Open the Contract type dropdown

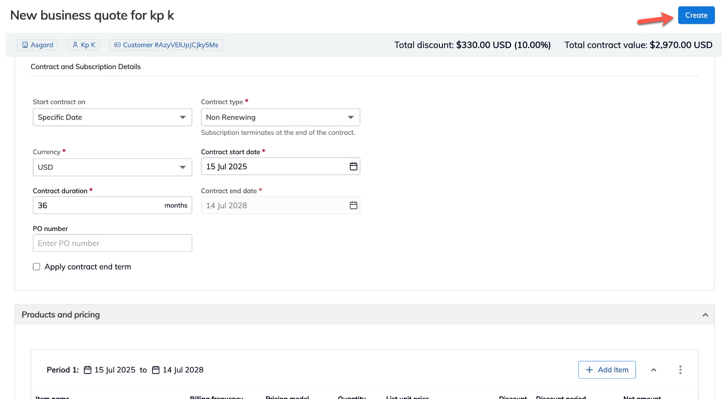(x=280, y=117)
